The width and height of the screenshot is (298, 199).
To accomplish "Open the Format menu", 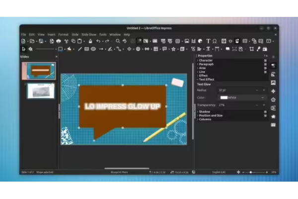I will (63, 34).
